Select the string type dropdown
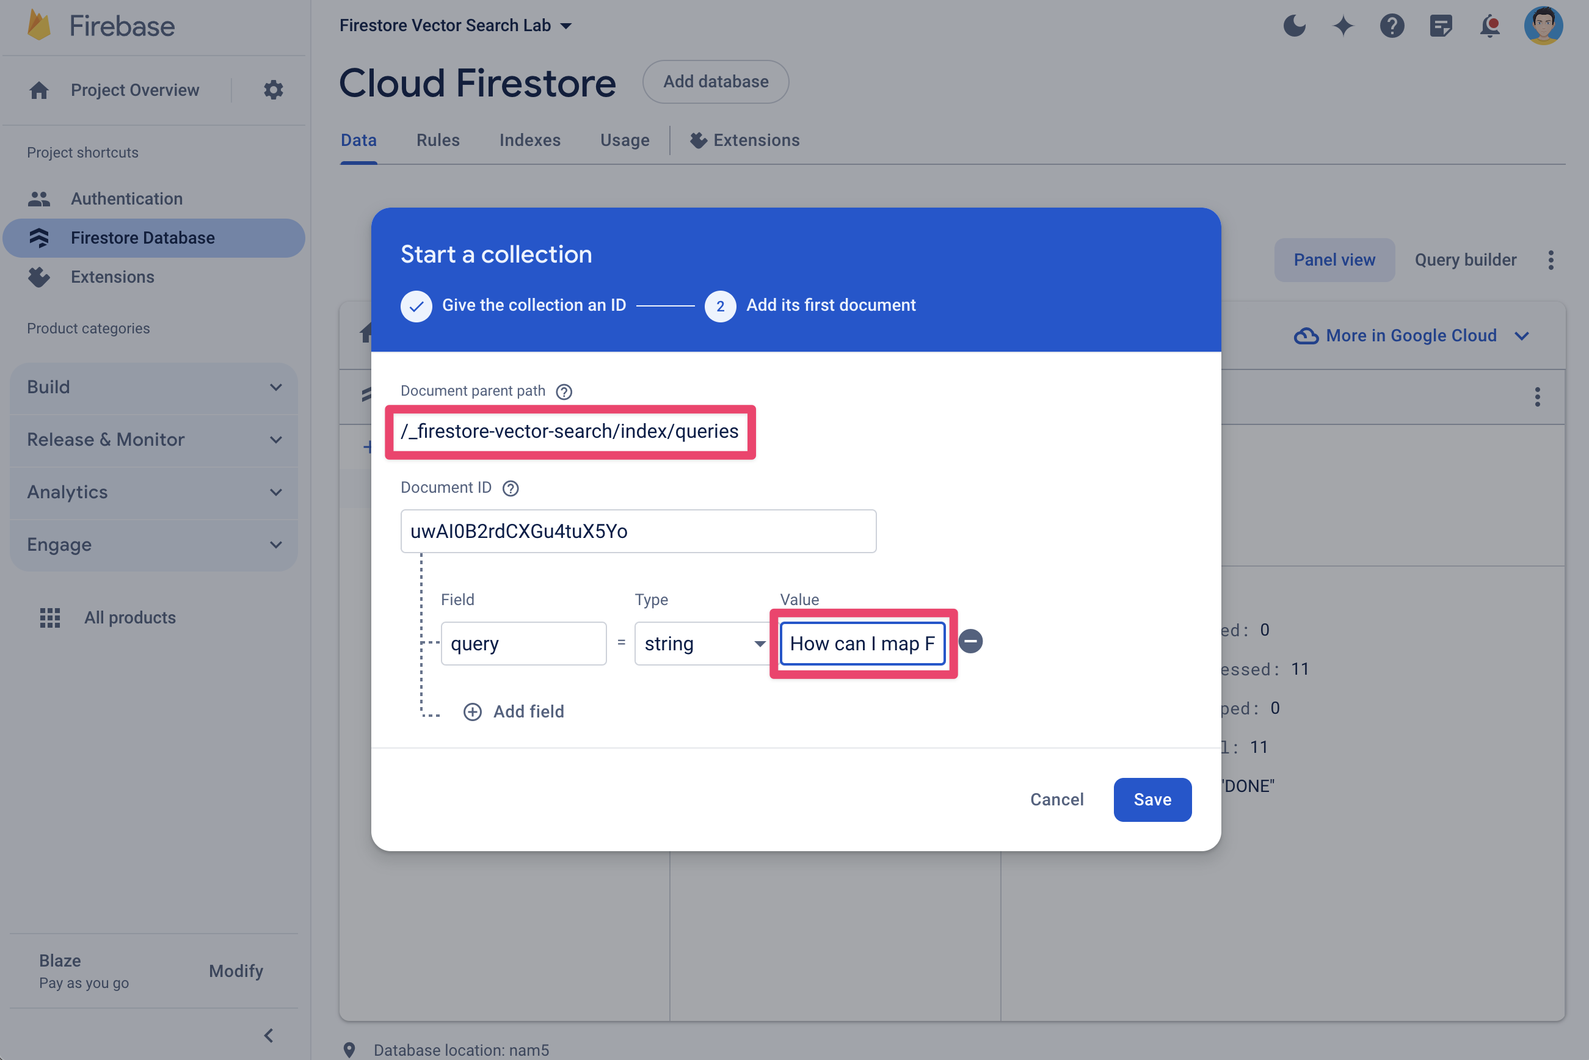Viewport: 1589px width, 1060px height. coord(700,642)
